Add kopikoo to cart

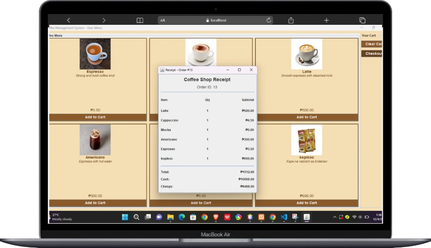pyautogui.click(x=307, y=203)
